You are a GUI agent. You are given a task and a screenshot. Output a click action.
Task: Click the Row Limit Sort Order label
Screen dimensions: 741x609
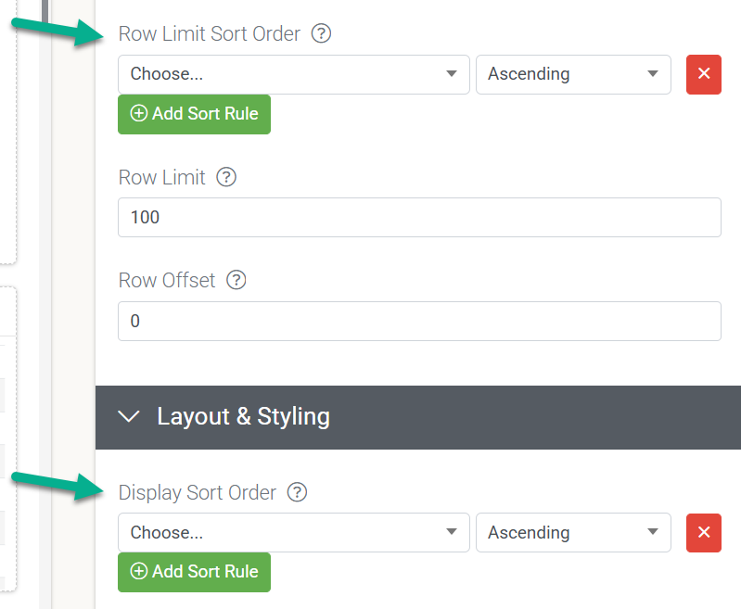coord(210,34)
